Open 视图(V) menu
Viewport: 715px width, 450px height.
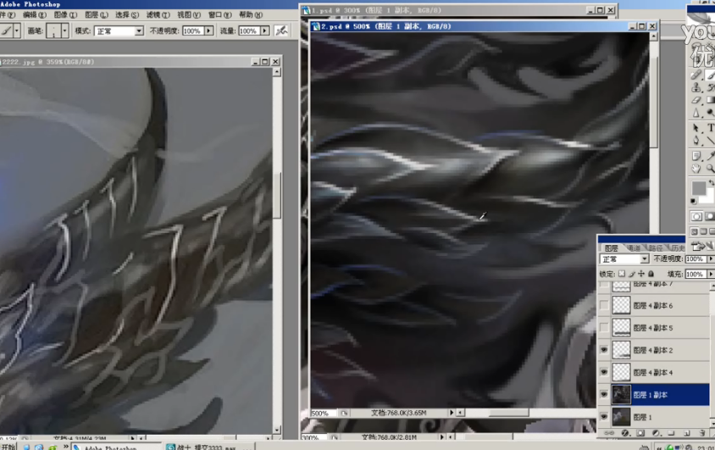coord(189,14)
